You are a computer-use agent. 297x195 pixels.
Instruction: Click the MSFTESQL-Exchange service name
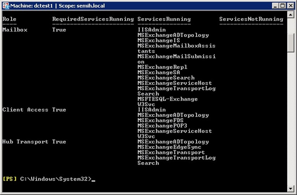tap(168, 99)
